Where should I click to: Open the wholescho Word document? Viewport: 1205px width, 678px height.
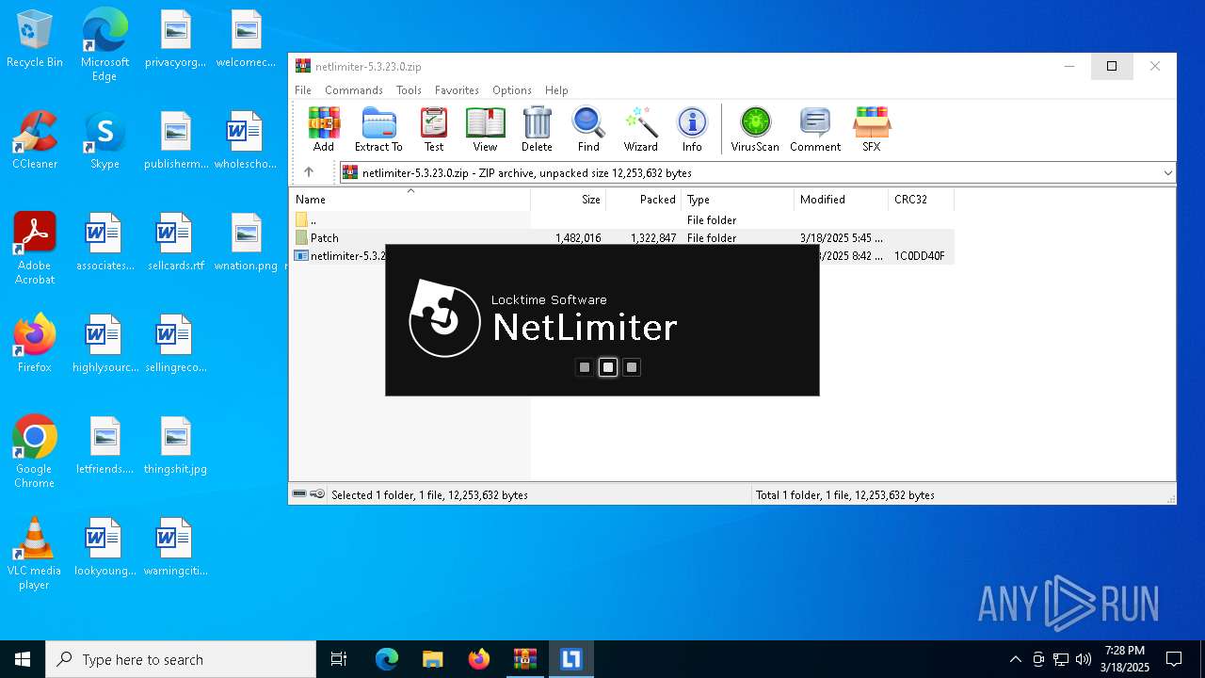tap(246, 140)
